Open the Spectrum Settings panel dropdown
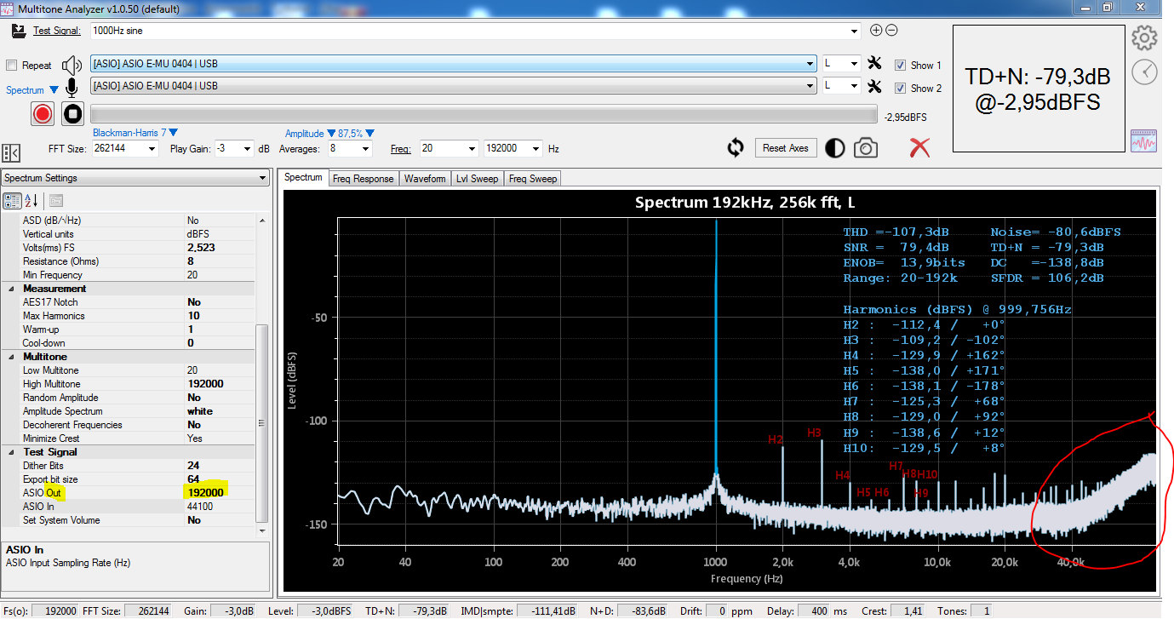Image resolution: width=1174 pixels, height=619 pixels. 263,178
